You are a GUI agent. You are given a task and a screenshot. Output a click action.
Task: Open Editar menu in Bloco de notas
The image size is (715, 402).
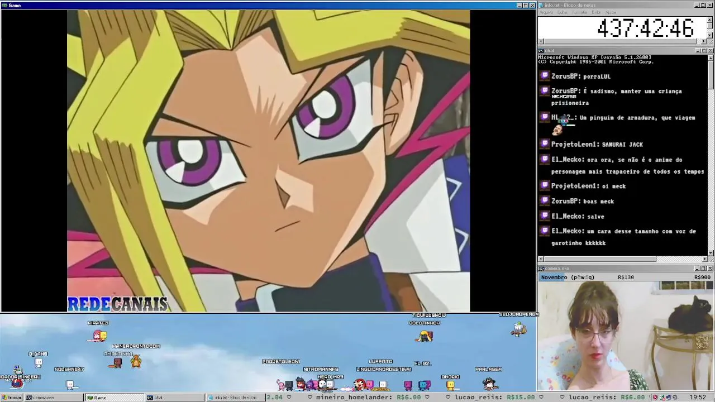(563, 12)
